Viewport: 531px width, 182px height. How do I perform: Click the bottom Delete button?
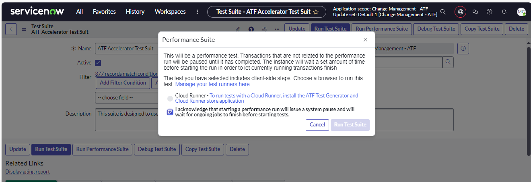coord(237,149)
